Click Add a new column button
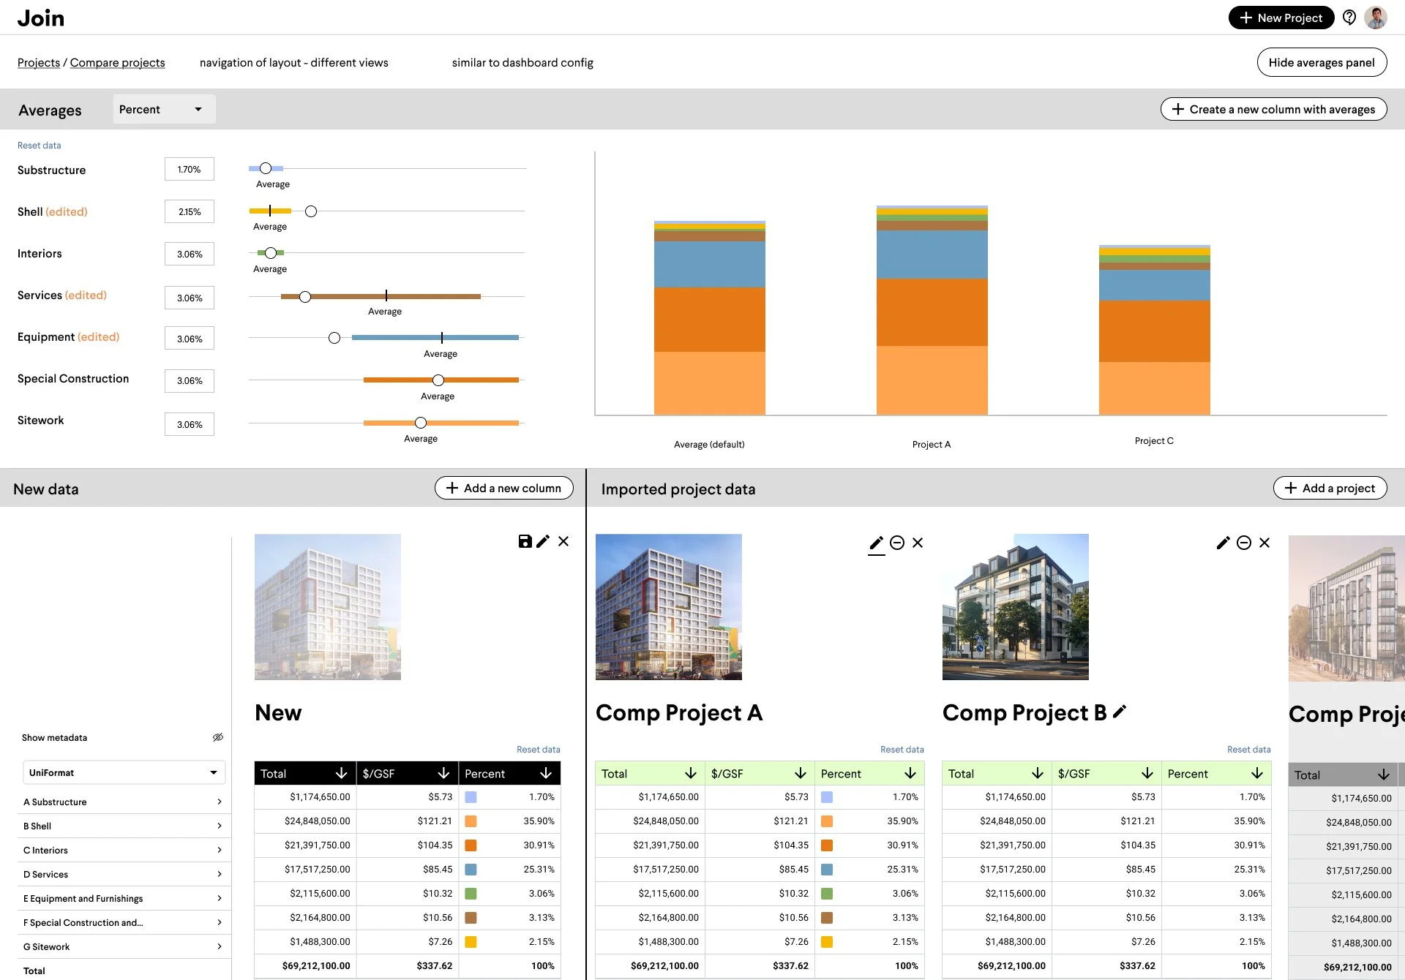The height and width of the screenshot is (980, 1405). coord(504,488)
